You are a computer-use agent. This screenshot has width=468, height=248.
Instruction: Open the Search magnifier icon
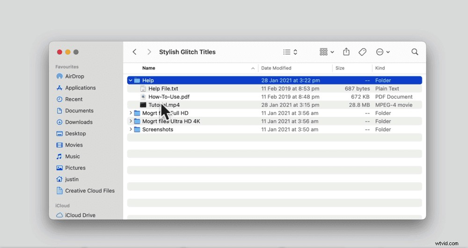click(415, 52)
